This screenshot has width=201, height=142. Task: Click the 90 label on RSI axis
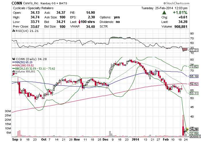coord(192,34)
